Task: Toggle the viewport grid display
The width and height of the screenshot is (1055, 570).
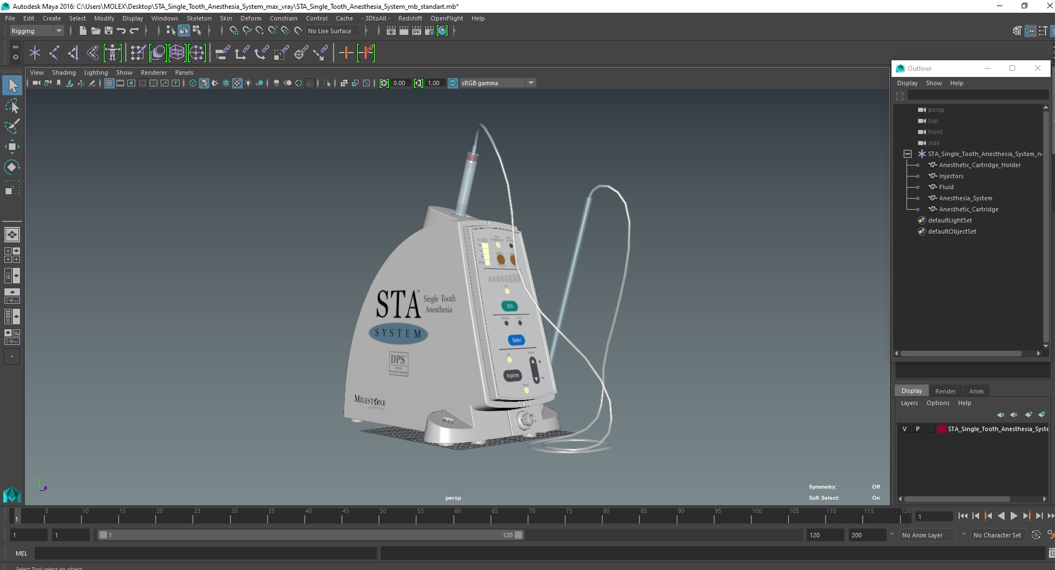Action: pos(109,83)
